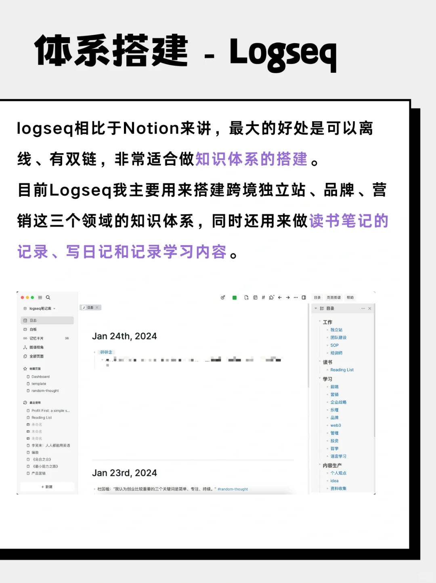436x583 pixels.
Task: Toggle the right sidebar panel icon
Action: click(304, 297)
